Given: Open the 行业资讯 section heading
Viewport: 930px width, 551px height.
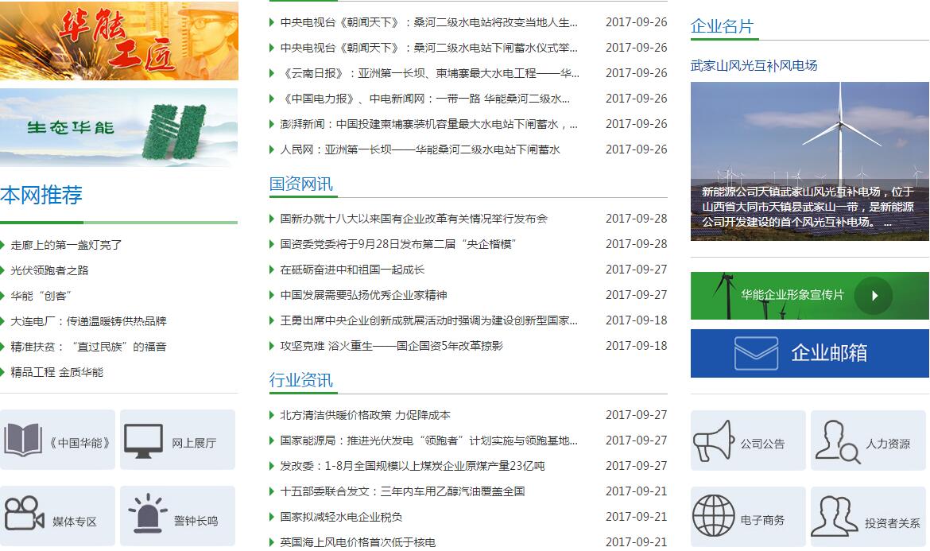Looking at the screenshot, I should 300,381.
